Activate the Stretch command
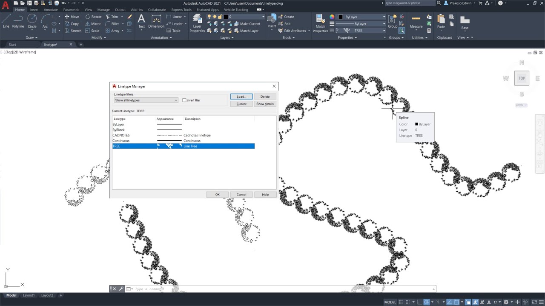This screenshot has height=306, width=545. [x=73, y=31]
